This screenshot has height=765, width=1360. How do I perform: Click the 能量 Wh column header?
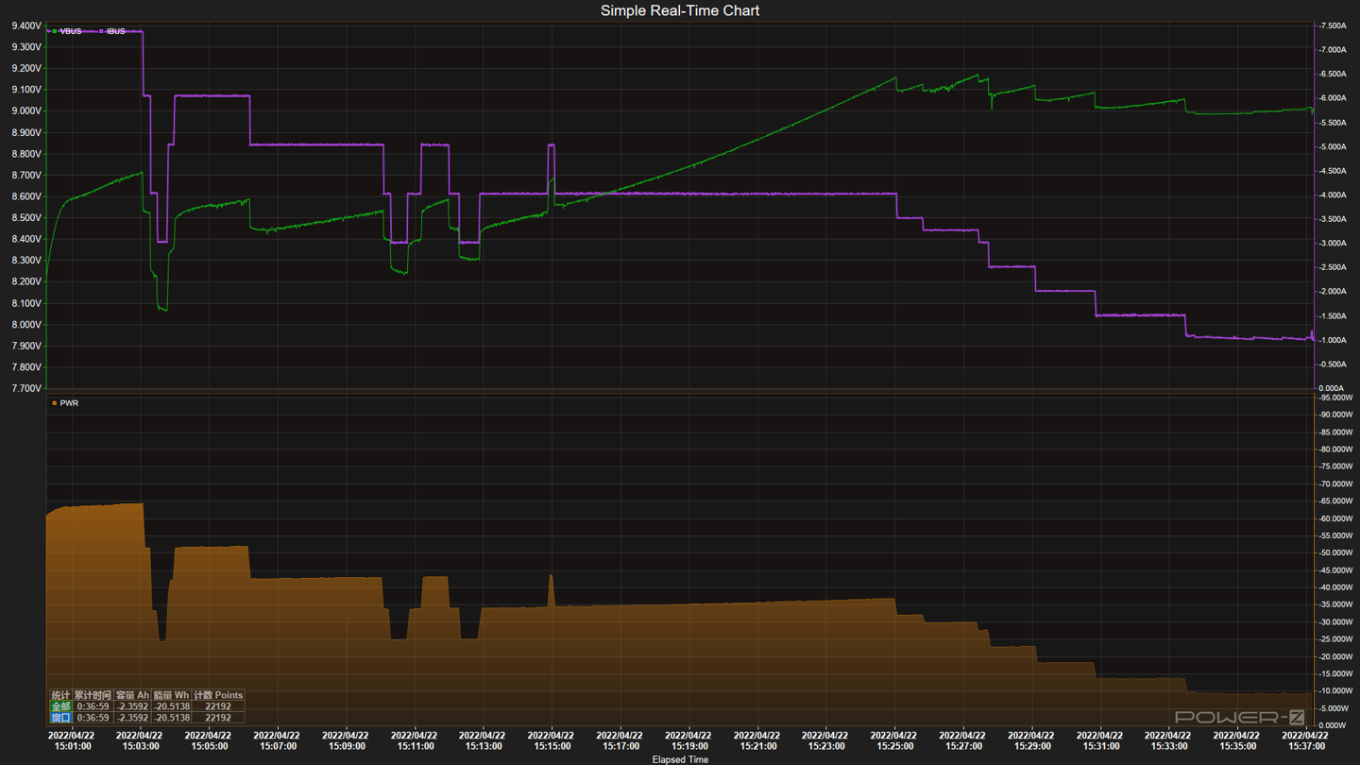171,695
